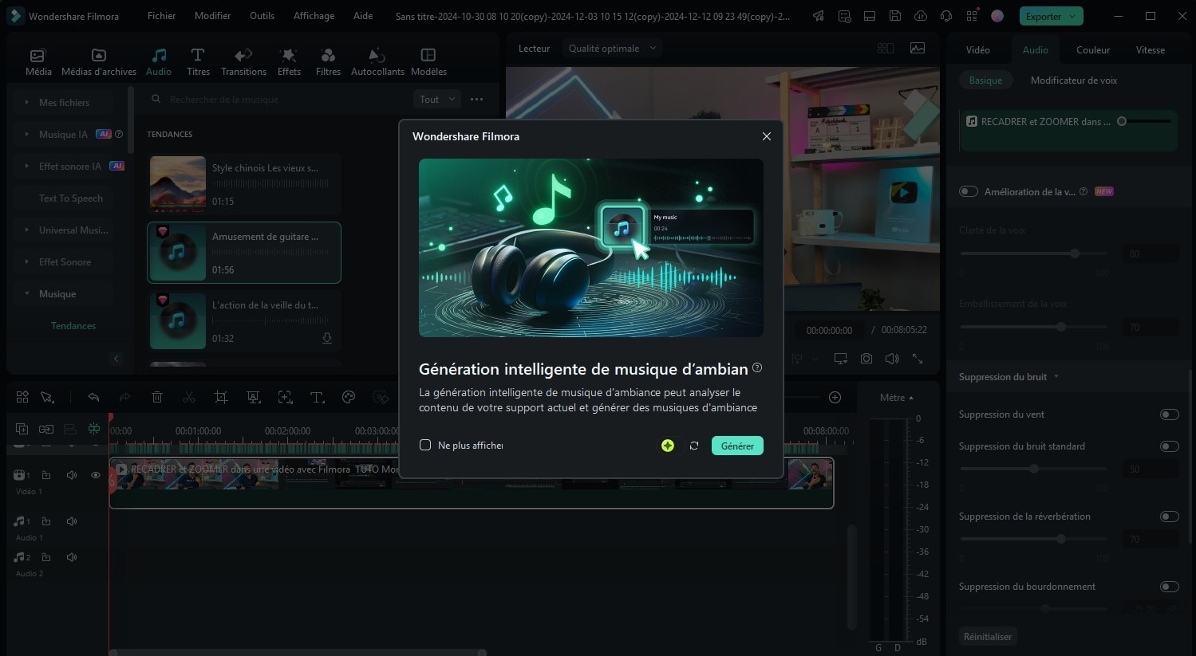Switch to the Couleur tab
This screenshot has height=656, width=1196.
point(1092,49)
